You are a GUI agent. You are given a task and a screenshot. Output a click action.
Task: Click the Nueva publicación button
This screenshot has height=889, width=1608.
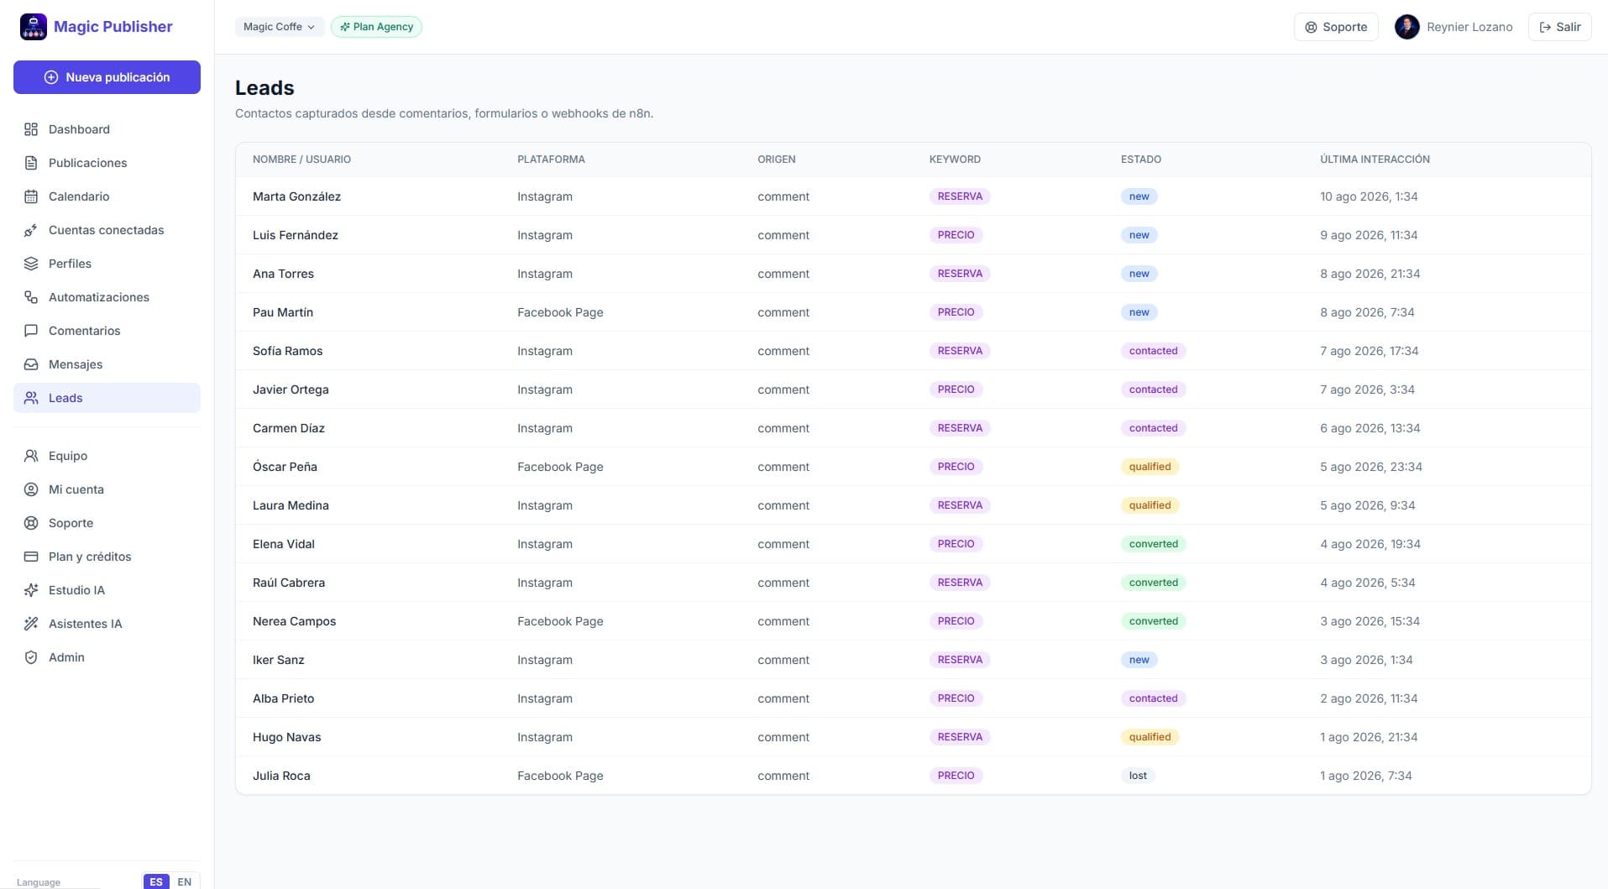107,77
